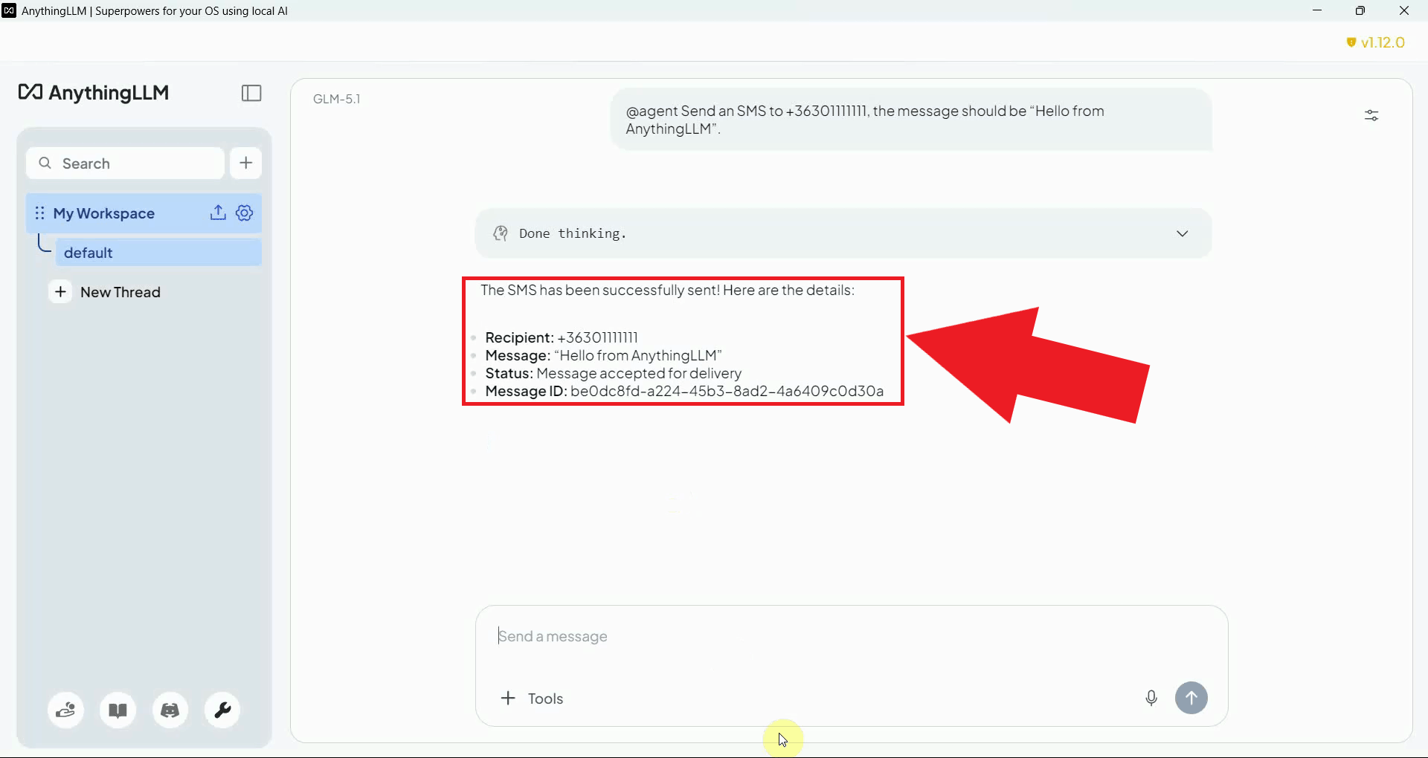Click the Message: "Hello from AnythingLLM" line
The image size is (1428, 758).
click(x=603, y=356)
